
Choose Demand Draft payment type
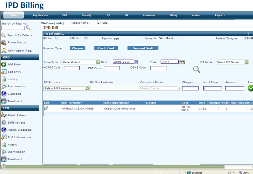pos(143,48)
